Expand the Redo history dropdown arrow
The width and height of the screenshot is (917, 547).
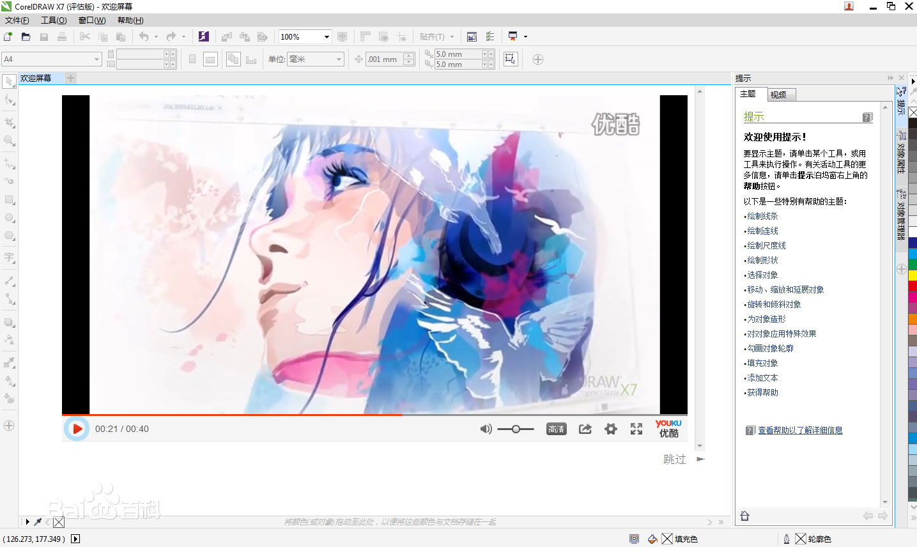tap(183, 37)
